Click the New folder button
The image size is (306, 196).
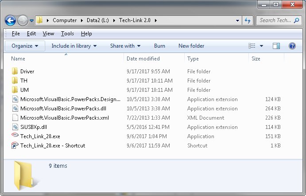point(191,46)
